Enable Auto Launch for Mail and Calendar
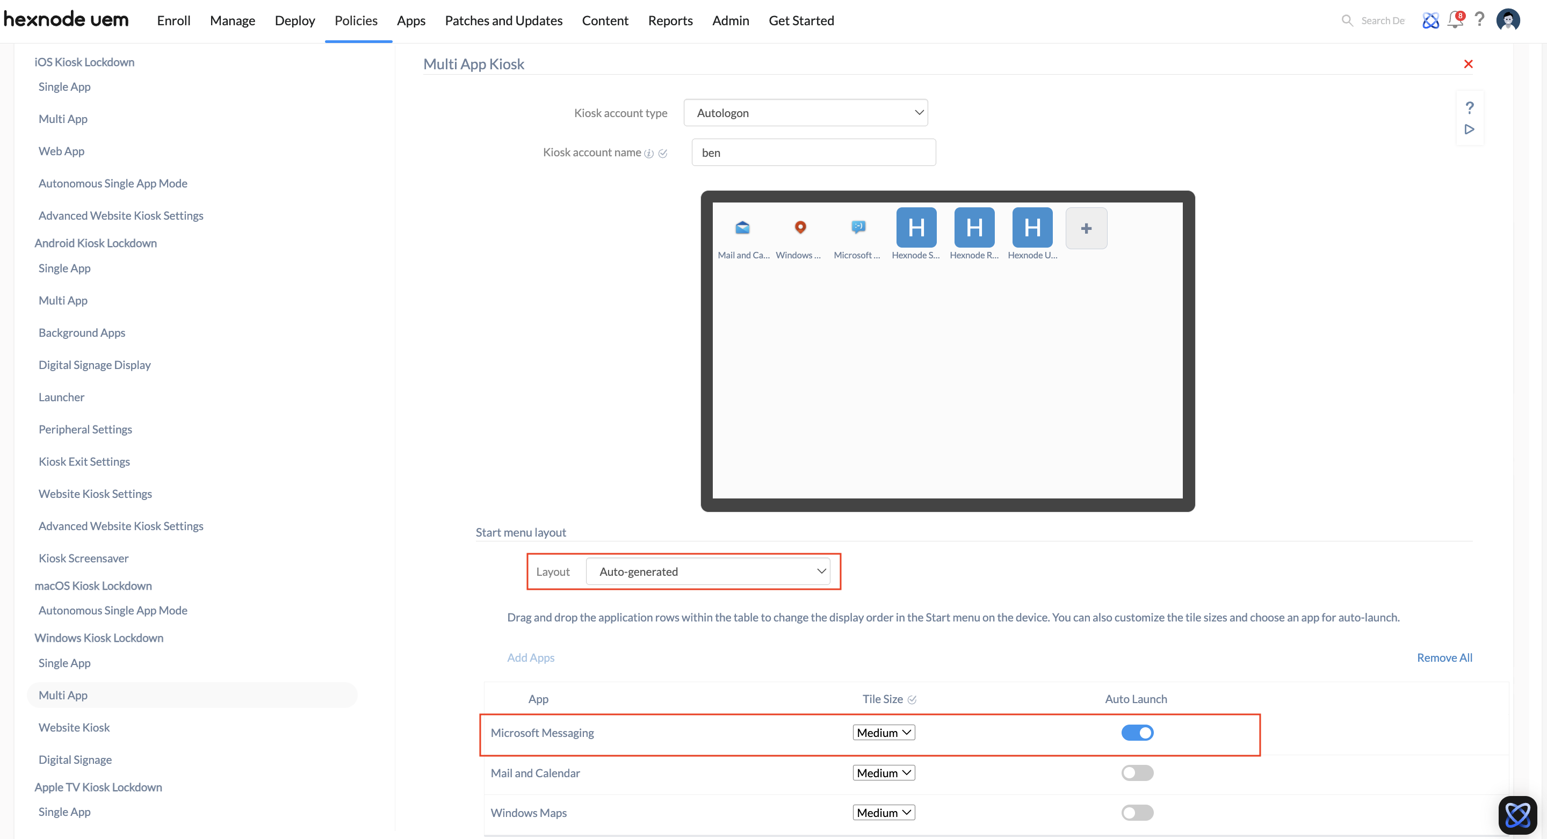Screen dimensions: 1547x839 (x=1137, y=773)
